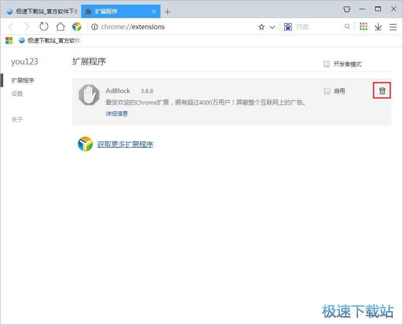Choose search engine via Baidu paw icon

[288, 27]
